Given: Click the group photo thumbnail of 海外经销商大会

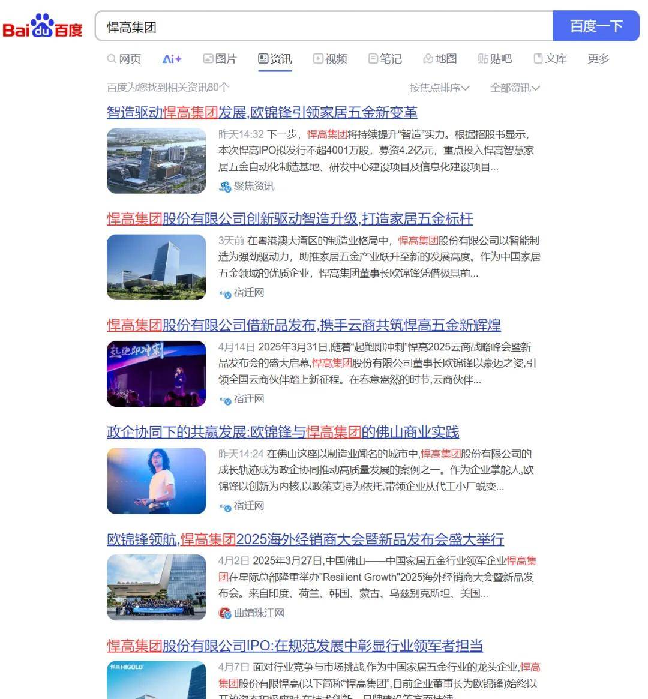Looking at the screenshot, I should (157, 587).
